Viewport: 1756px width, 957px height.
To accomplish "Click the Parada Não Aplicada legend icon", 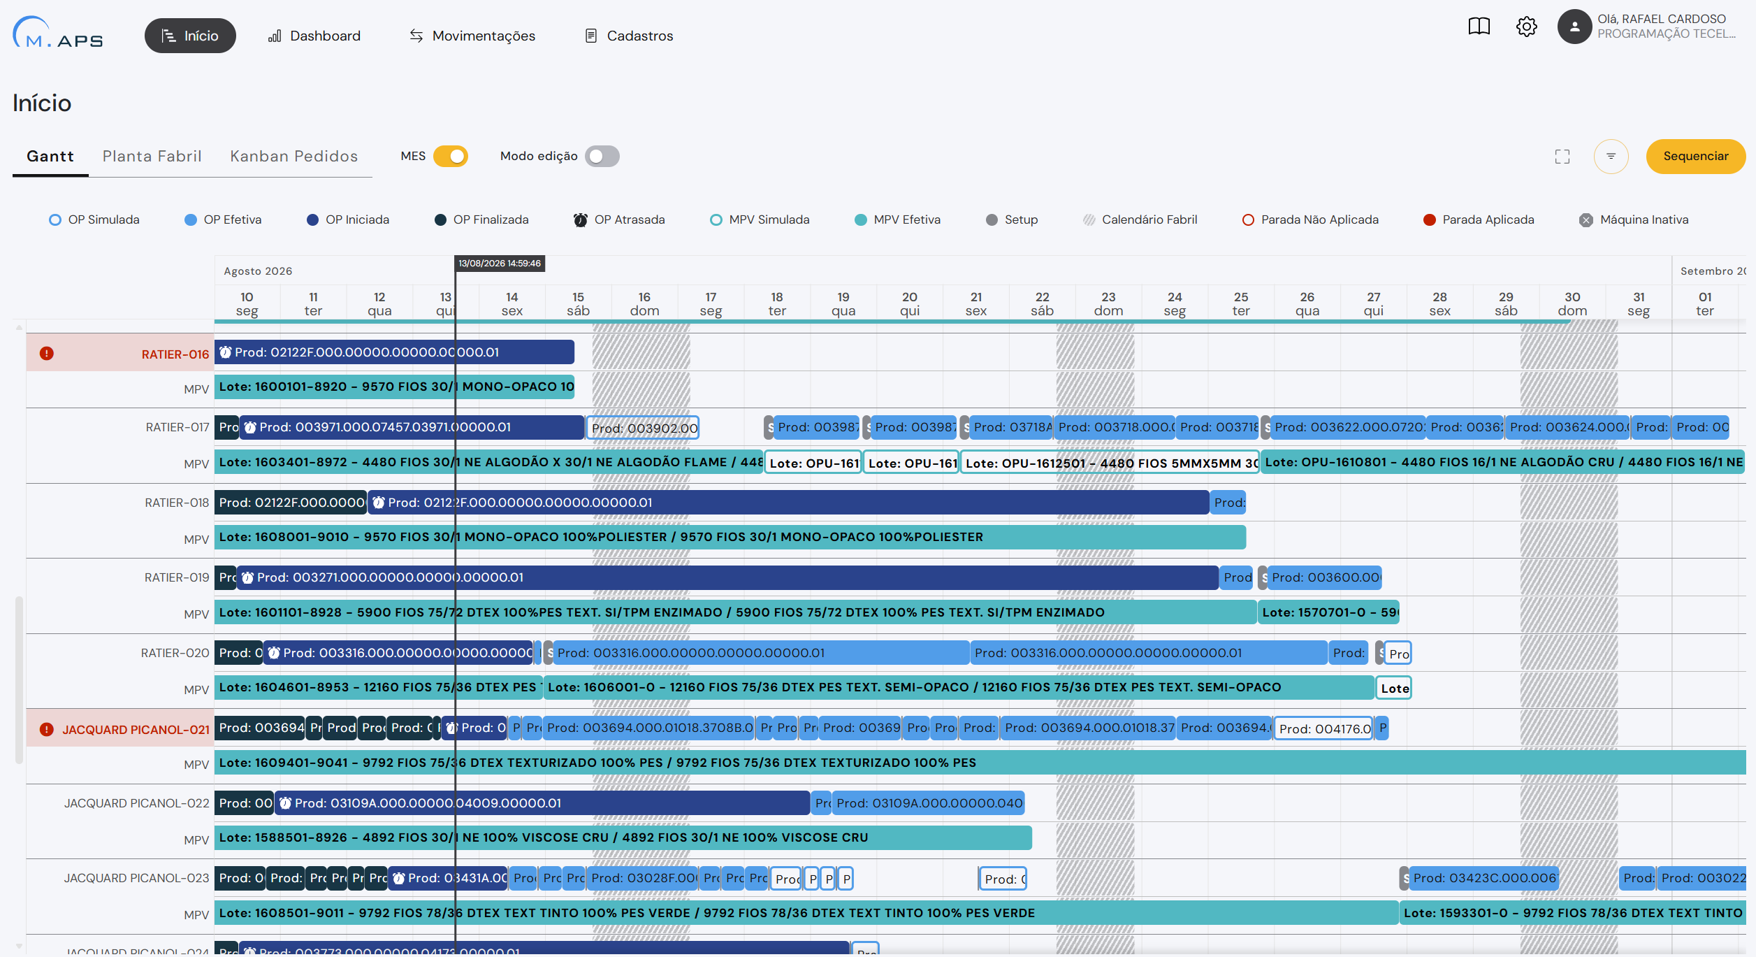I will [x=1247, y=220].
